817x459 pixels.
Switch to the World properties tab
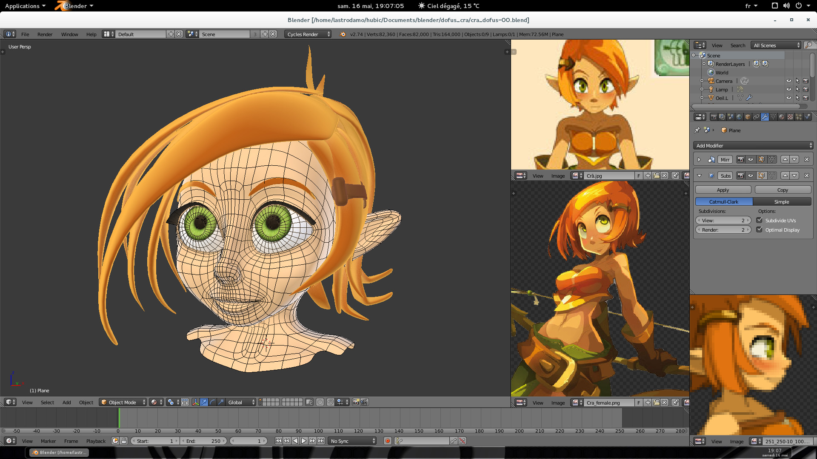[739, 117]
